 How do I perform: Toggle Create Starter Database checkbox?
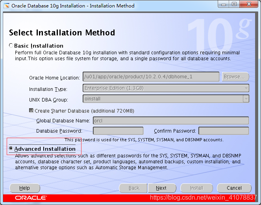[x=31, y=111]
